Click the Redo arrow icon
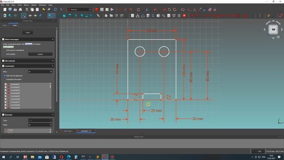This screenshot has width=284, height=160. pos(49,10)
